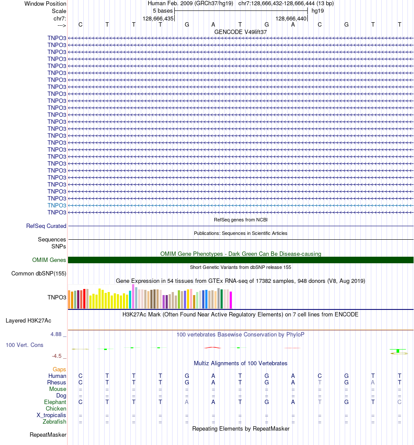Click the magenta last bar in GTEx chart

tap(231, 300)
